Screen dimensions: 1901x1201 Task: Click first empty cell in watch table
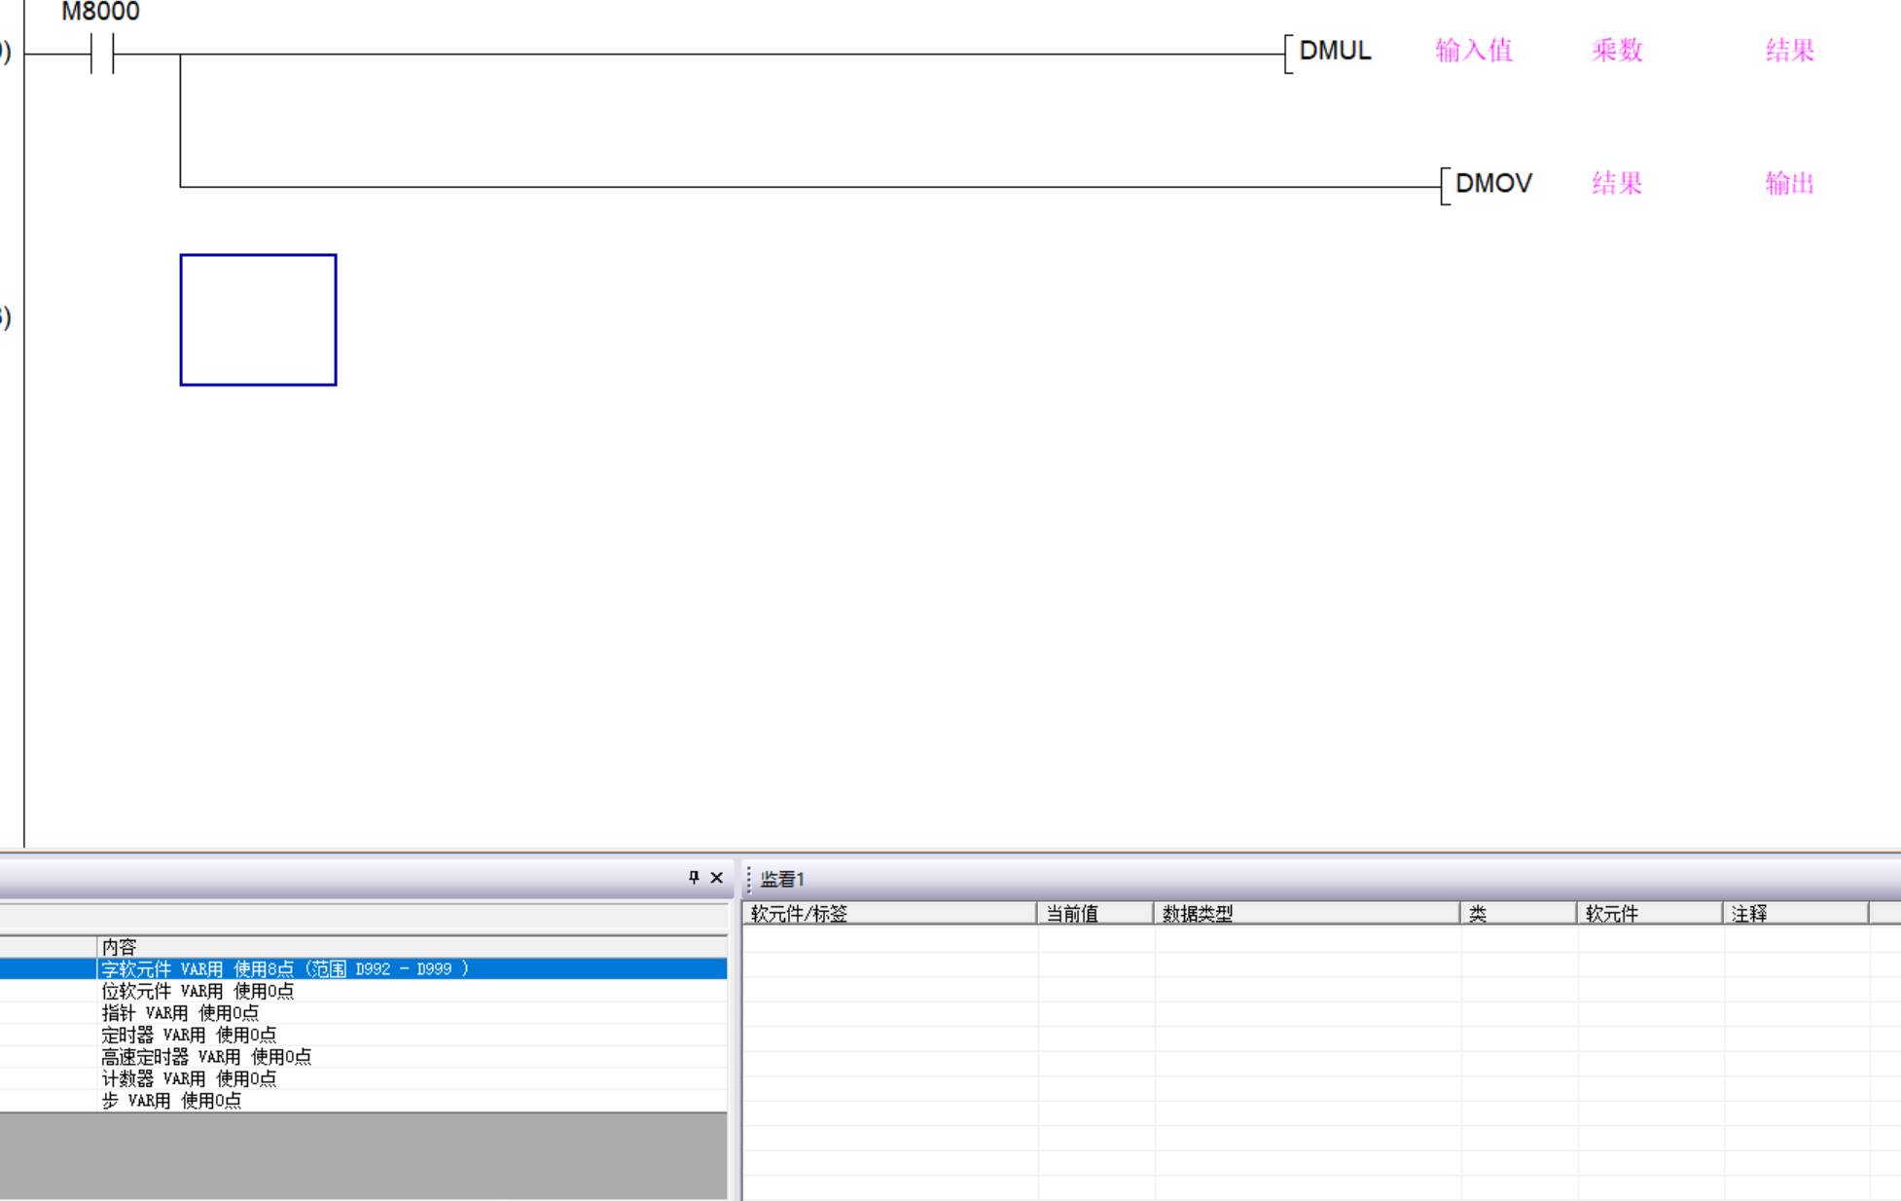coord(888,938)
